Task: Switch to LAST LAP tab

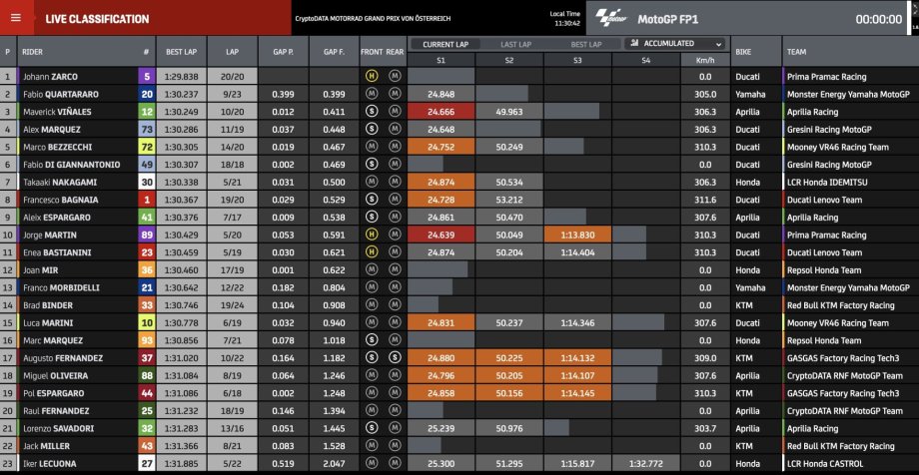Action: [x=515, y=45]
